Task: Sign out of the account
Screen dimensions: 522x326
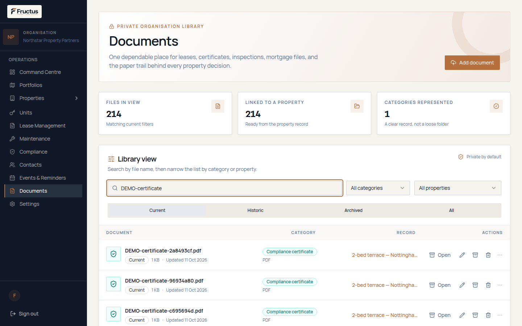Action: coord(24,314)
